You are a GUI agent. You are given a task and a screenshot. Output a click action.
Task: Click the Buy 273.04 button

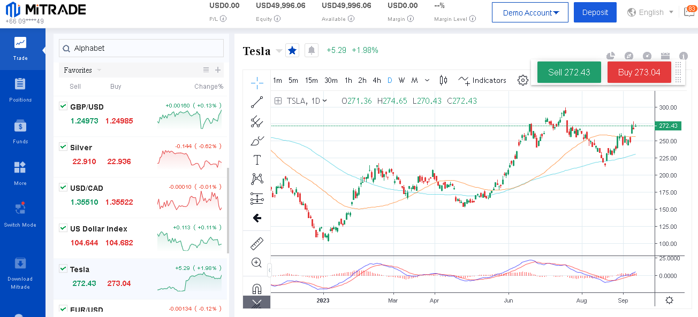[639, 72]
